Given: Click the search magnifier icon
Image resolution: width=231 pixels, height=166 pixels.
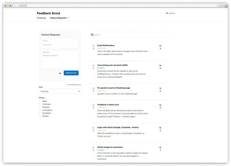Looking at the screenshot, I should 92,35.
